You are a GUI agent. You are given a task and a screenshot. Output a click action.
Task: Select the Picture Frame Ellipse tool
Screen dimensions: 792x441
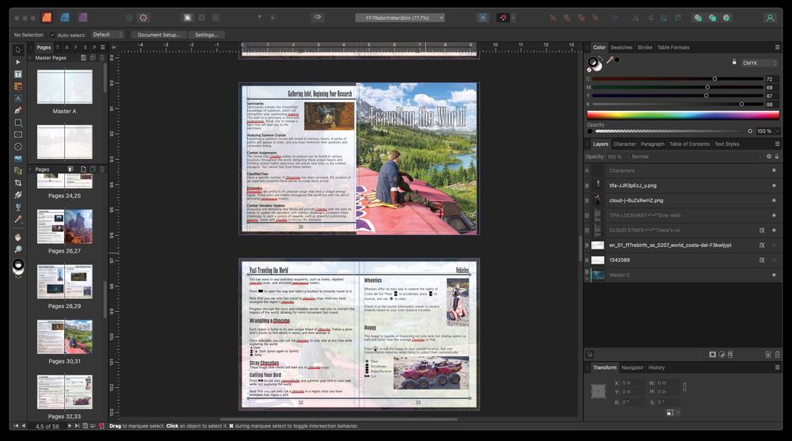tap(18, 146)
